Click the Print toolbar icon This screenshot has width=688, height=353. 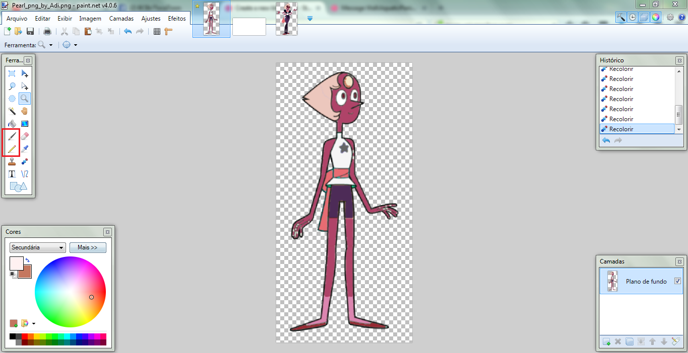(47, 32)
